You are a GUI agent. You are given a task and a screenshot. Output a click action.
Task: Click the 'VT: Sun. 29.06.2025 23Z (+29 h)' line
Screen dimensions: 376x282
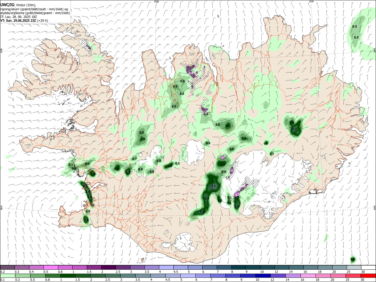point(24,21)
